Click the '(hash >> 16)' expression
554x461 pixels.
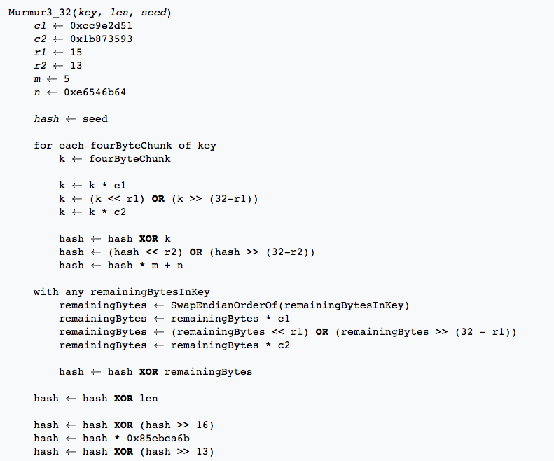click(x=177, y=425)
